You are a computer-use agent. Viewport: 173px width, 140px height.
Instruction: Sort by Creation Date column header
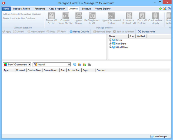[34, 70]
